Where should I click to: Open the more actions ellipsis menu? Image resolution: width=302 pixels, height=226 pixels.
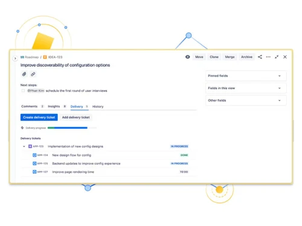coord(268,57)
